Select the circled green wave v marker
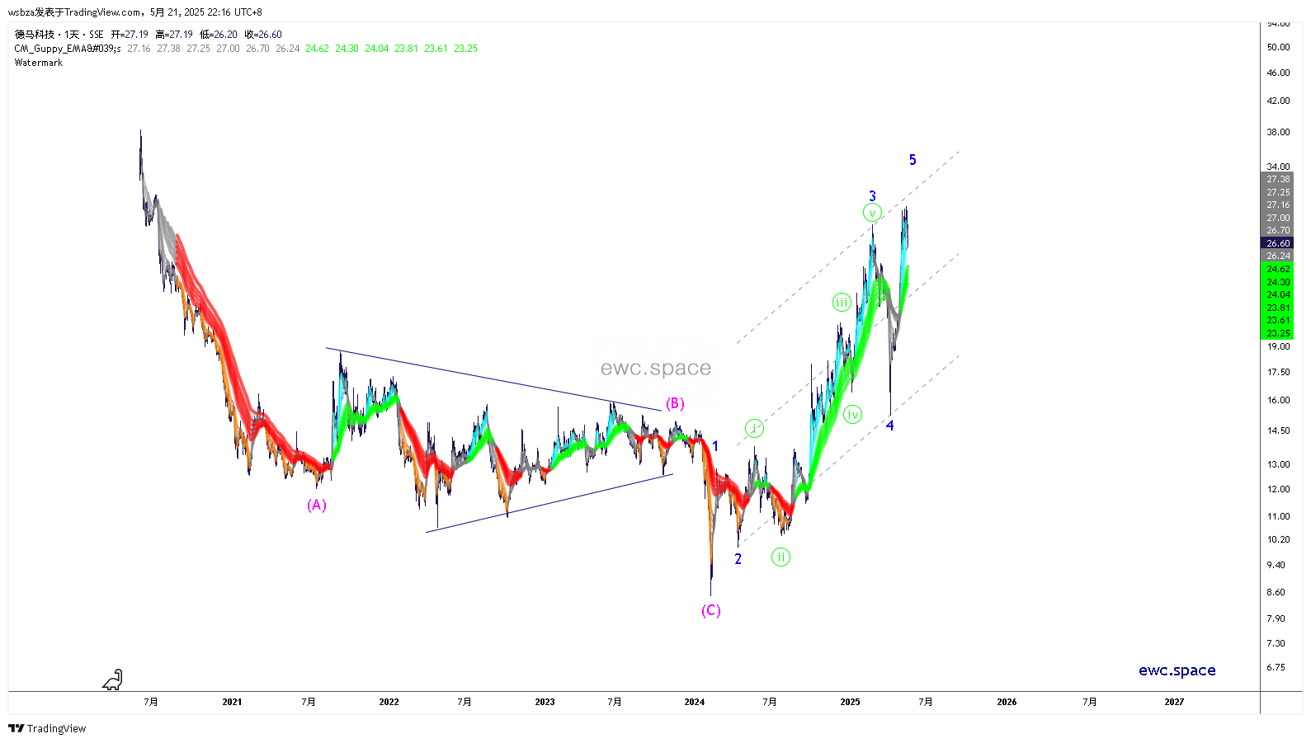Image resolution: width=1311 pixels, height=743 pixels. (872, 213)
